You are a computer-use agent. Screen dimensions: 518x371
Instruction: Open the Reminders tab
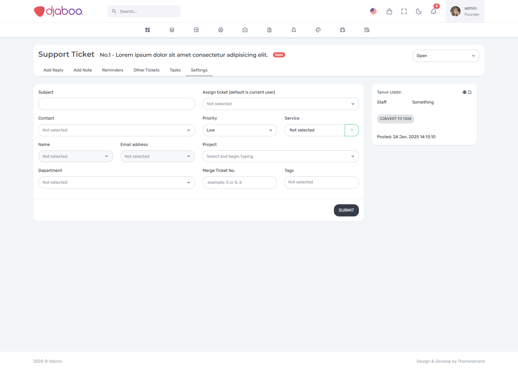113,70
